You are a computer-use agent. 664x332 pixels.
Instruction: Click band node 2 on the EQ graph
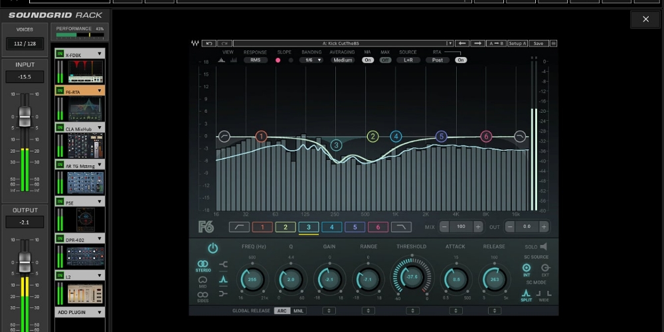click(373, 136)
